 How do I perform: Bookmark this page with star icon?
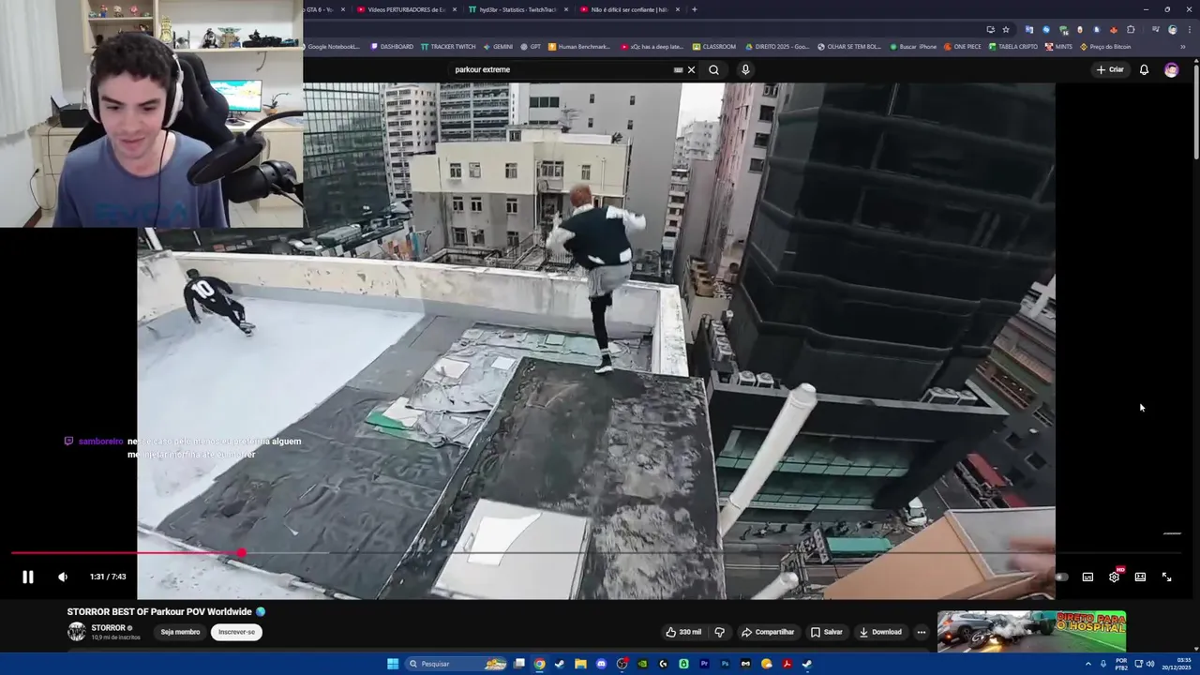tap(1006, 29)
